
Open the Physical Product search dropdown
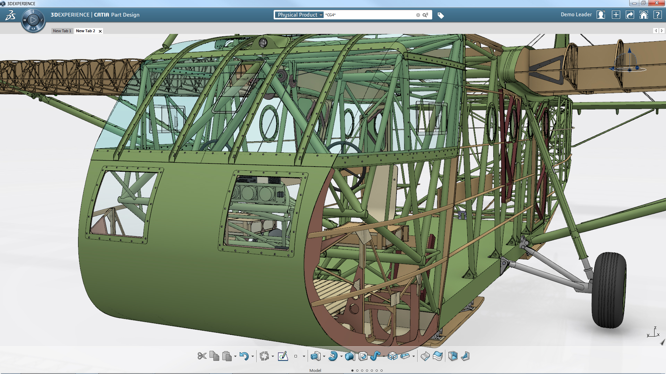pyautogui.click(x=300, y=15)
